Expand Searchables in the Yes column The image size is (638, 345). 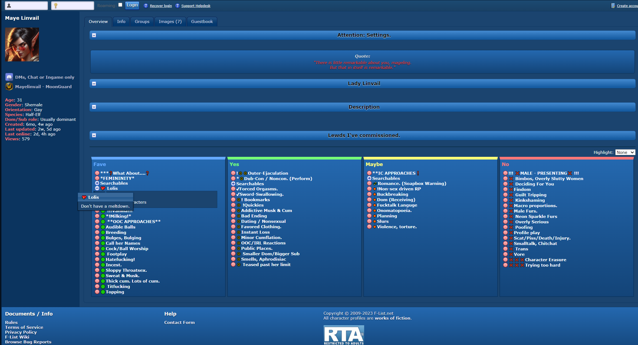[233, 184]
